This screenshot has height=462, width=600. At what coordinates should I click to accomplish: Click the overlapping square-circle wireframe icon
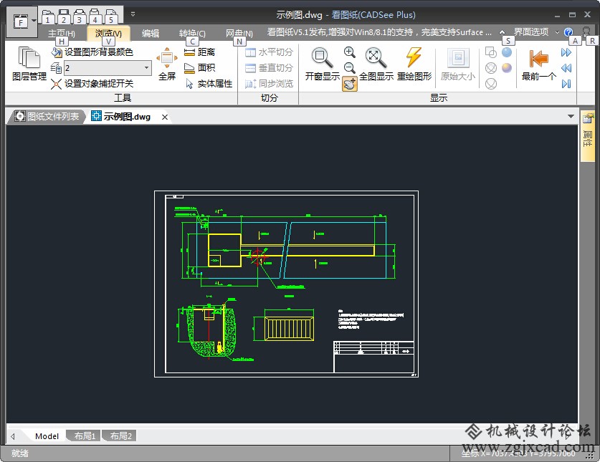[x=490, y=52]
